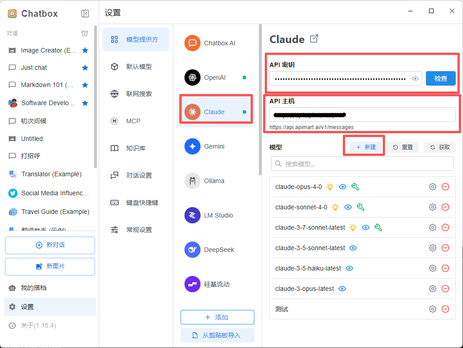Image resolution: width=463 pixels, height=348 pixels.
Task: Open settings gear for claude-3-opus-latest
Action: [433, 289]
